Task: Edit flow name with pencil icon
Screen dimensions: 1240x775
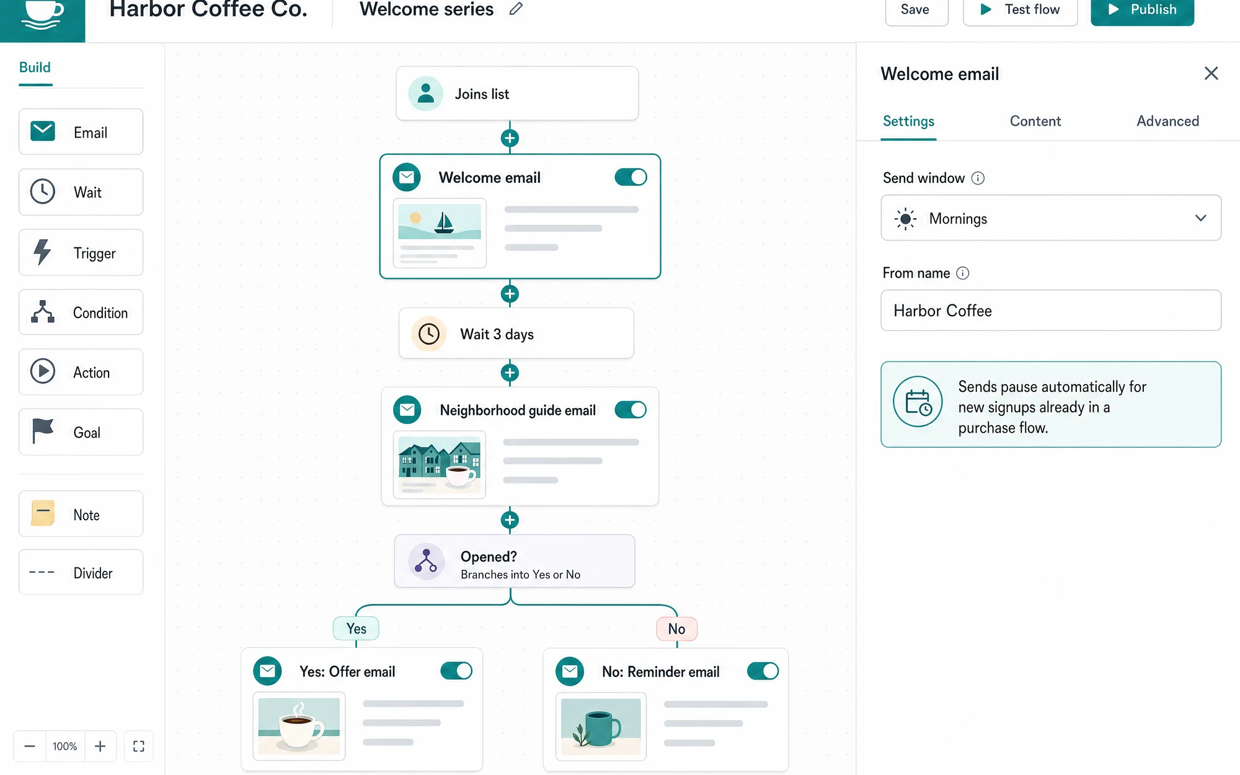Action: [x=516, y=9]
